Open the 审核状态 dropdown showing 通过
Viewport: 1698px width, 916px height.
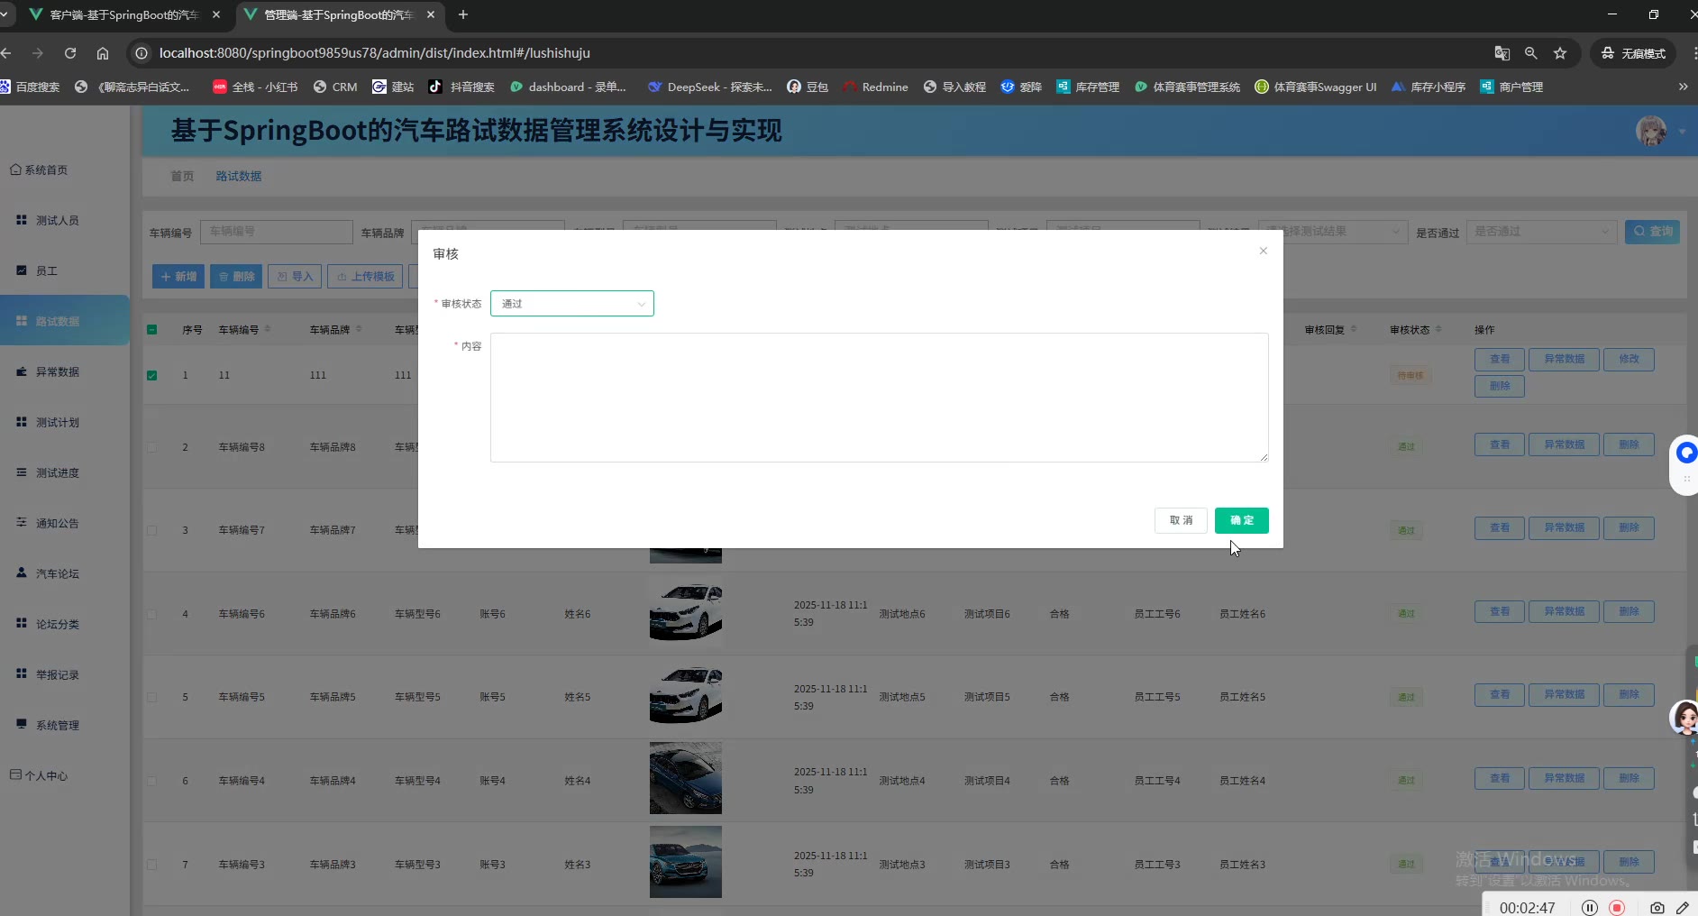click(x=571, y=304)
